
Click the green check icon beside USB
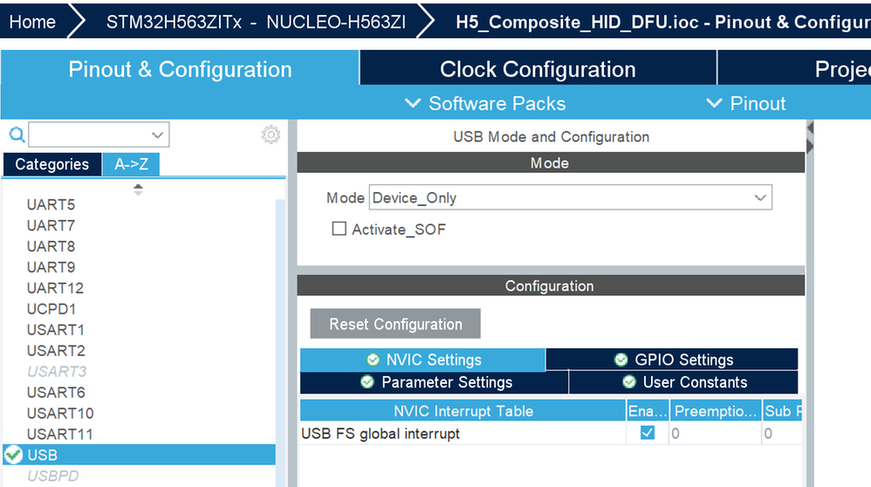(13, 455)
